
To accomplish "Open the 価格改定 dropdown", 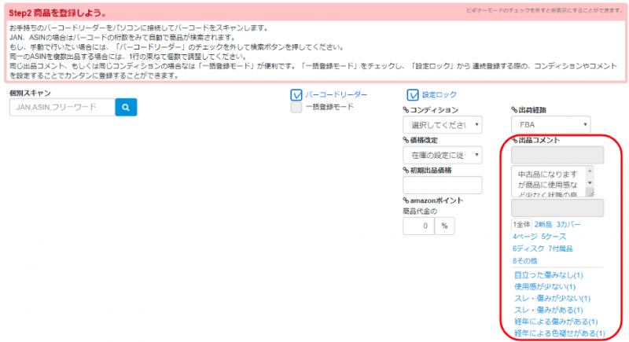I will tap(443, 155).
